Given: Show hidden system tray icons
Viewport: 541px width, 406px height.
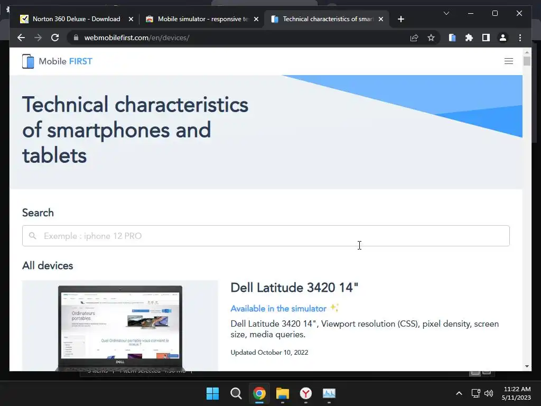Looking at the screenshot, I should pos(459,393).
